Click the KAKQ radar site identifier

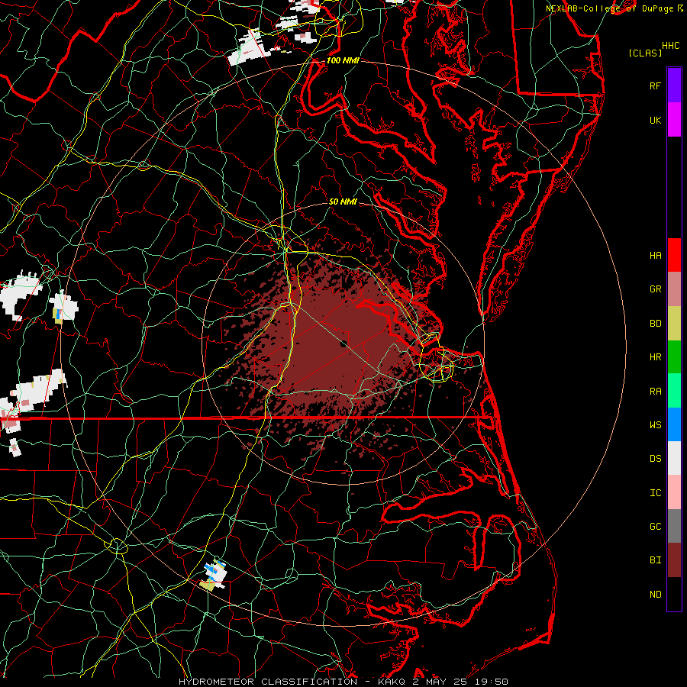[392, 682]
